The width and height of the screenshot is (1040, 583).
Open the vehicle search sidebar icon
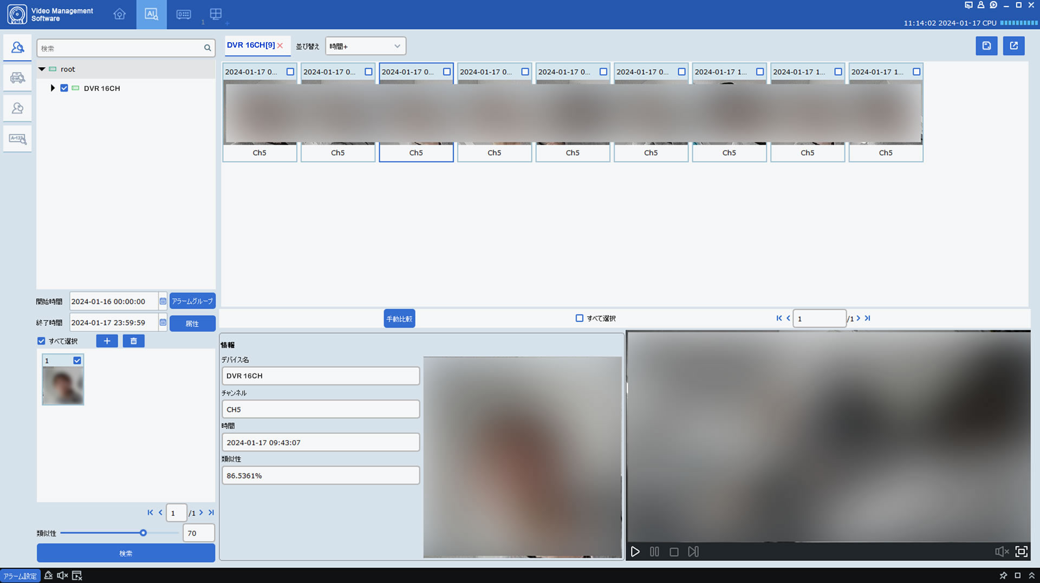[x=17, y=78]
